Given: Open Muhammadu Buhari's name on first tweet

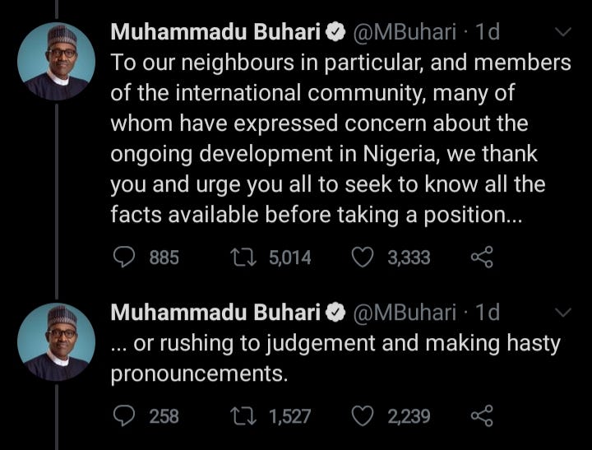Looking at the screenshot, I should pos(215,33).
